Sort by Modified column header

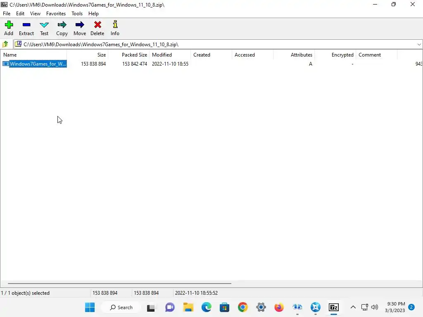click(170, 55)
